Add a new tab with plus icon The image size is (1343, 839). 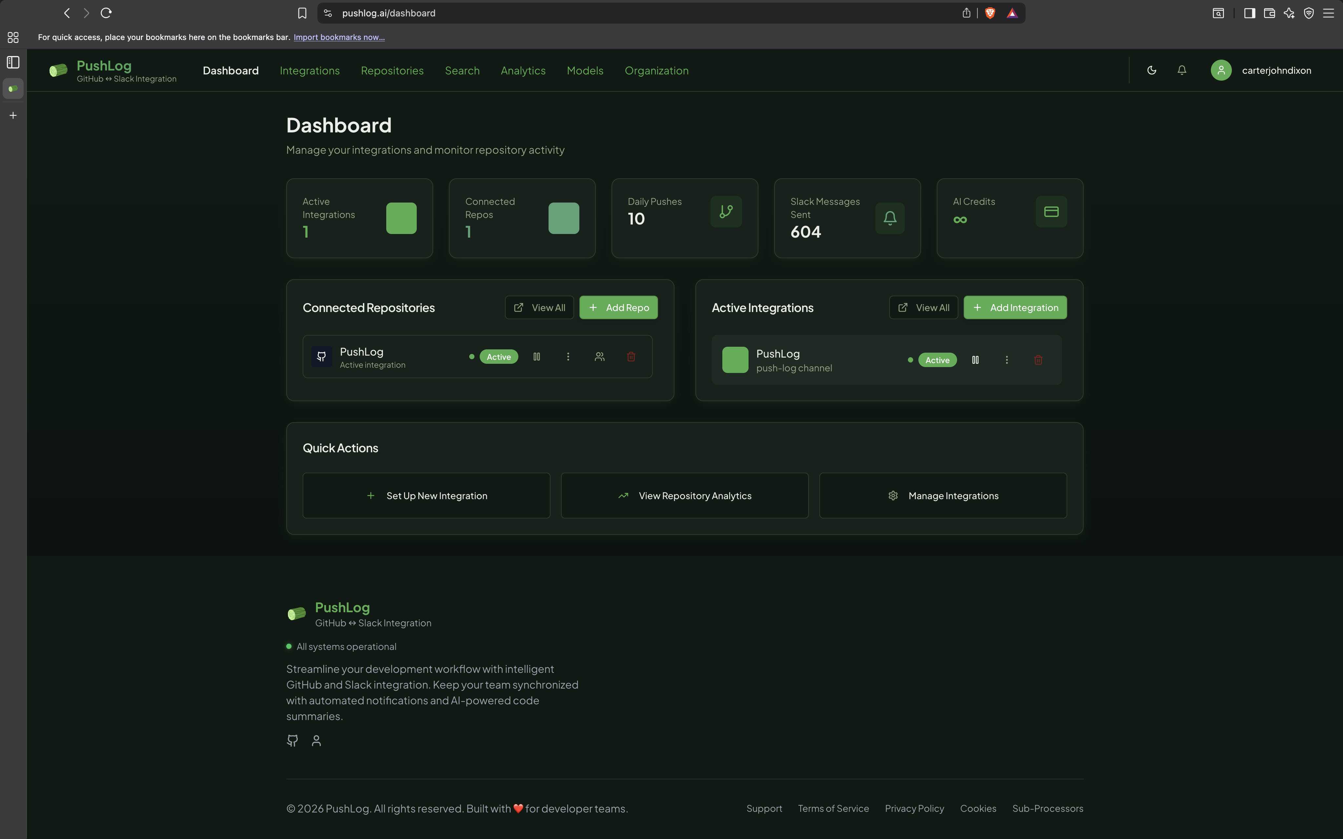point(13,115)
